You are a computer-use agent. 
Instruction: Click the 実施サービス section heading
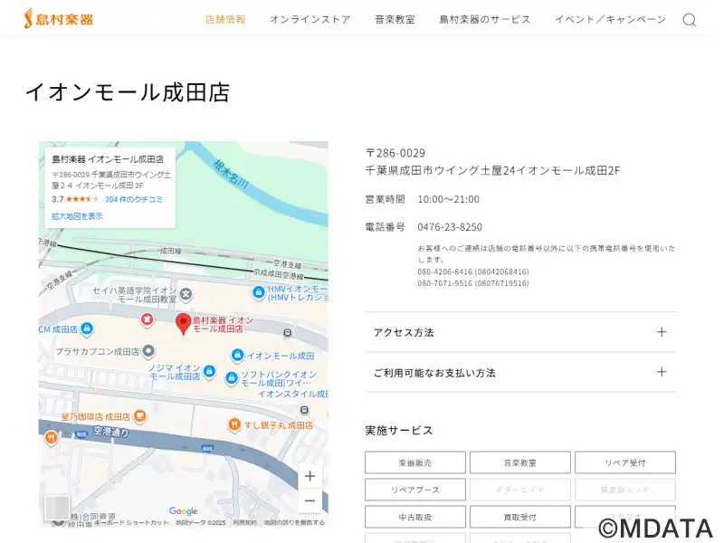point(399,431)
